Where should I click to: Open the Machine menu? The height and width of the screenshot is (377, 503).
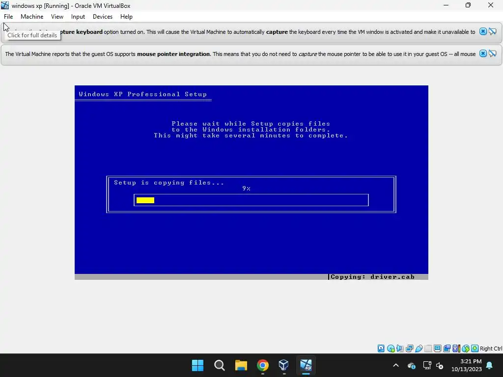[x=32, y=17]
